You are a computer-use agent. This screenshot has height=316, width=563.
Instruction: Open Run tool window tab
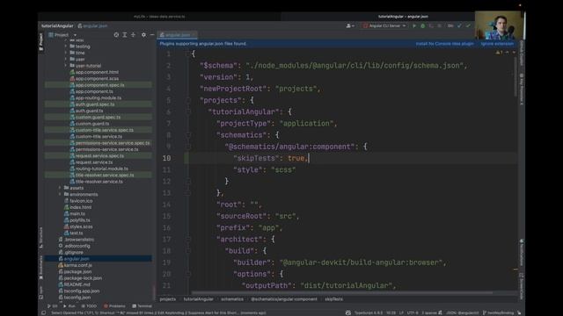tap(69, 306)
